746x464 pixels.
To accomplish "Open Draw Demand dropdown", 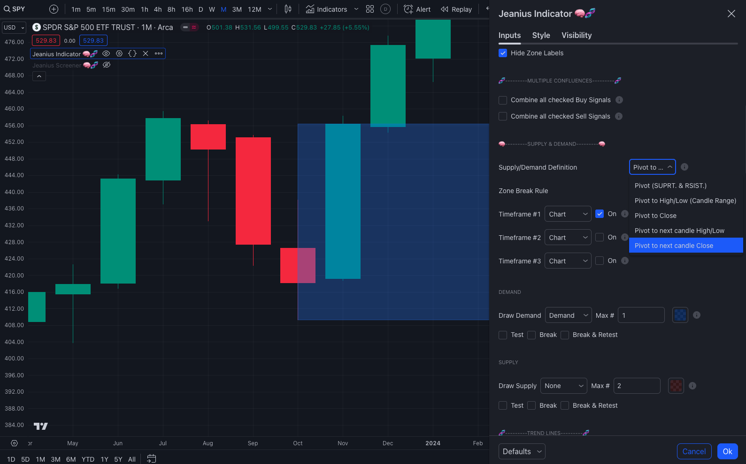I will click(569, 315).
